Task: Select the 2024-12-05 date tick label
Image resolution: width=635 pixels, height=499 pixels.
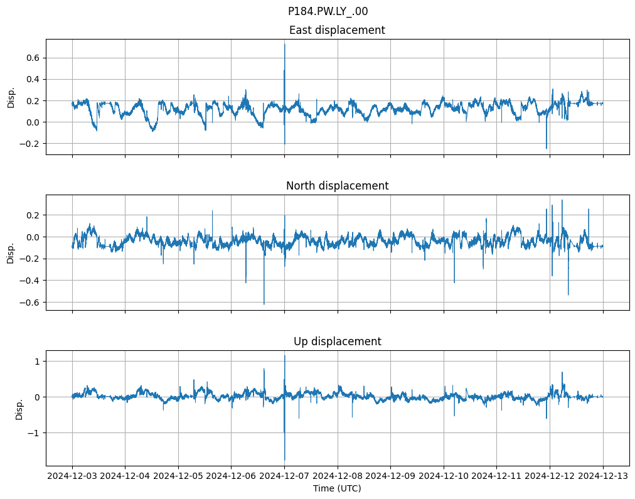Action: (178, 476)
